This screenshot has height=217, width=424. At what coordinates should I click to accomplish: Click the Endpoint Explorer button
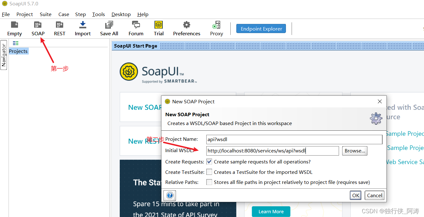point(261,29)
